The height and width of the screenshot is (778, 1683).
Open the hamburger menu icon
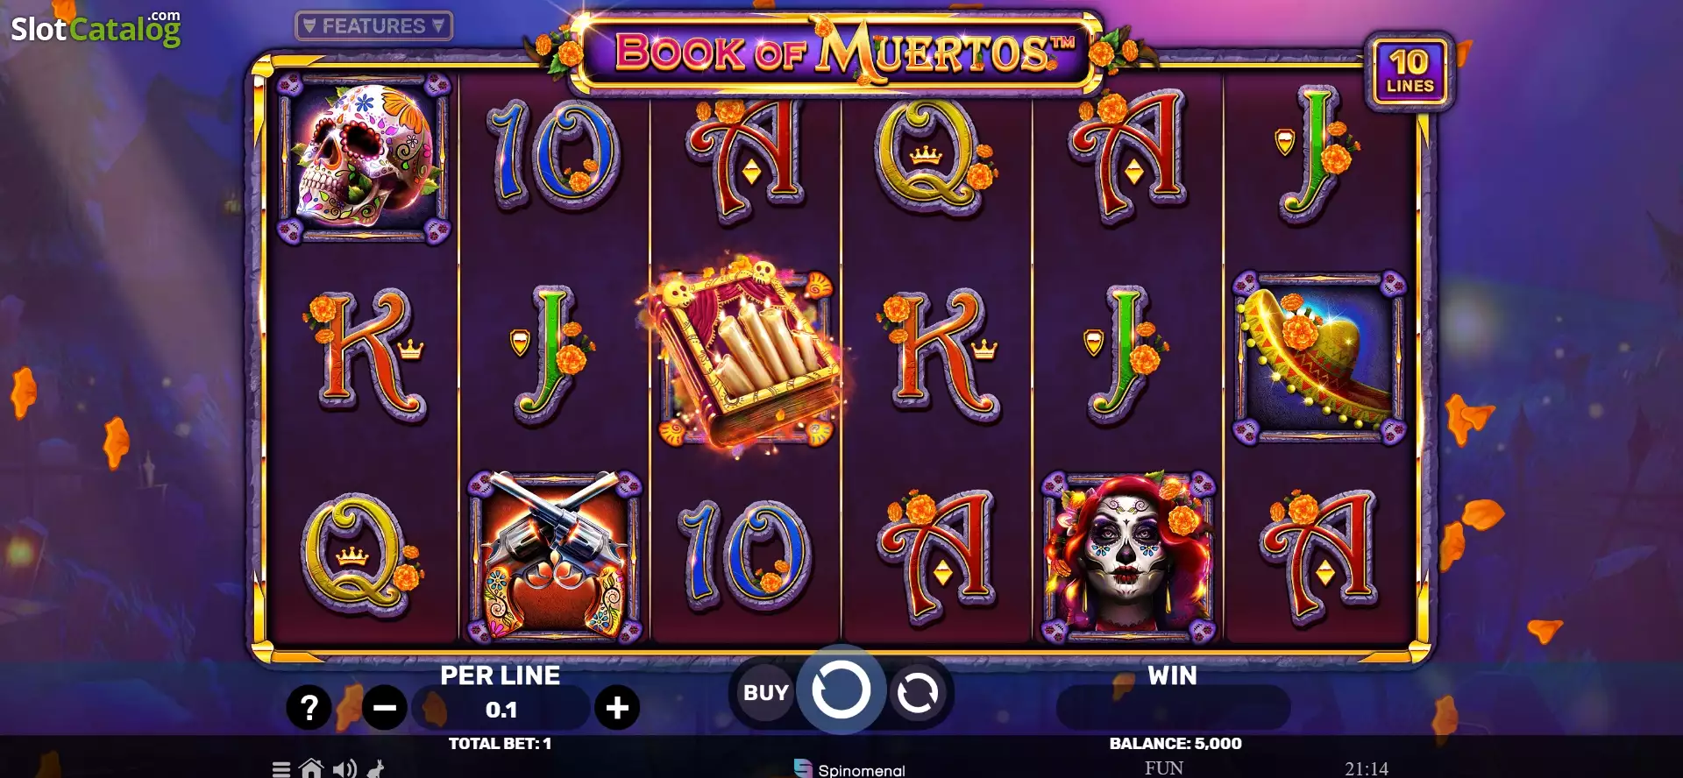pyautogui.click(x=281, y=769)
